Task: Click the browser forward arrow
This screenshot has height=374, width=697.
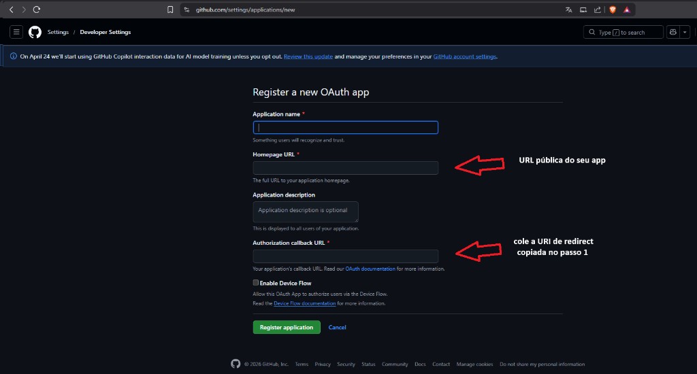Action: (x=24, y=10)
